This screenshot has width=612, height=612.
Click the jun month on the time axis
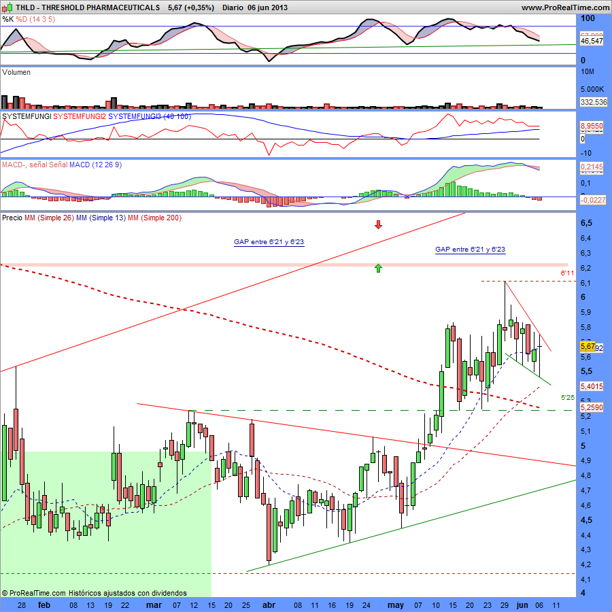pos(522,605)
